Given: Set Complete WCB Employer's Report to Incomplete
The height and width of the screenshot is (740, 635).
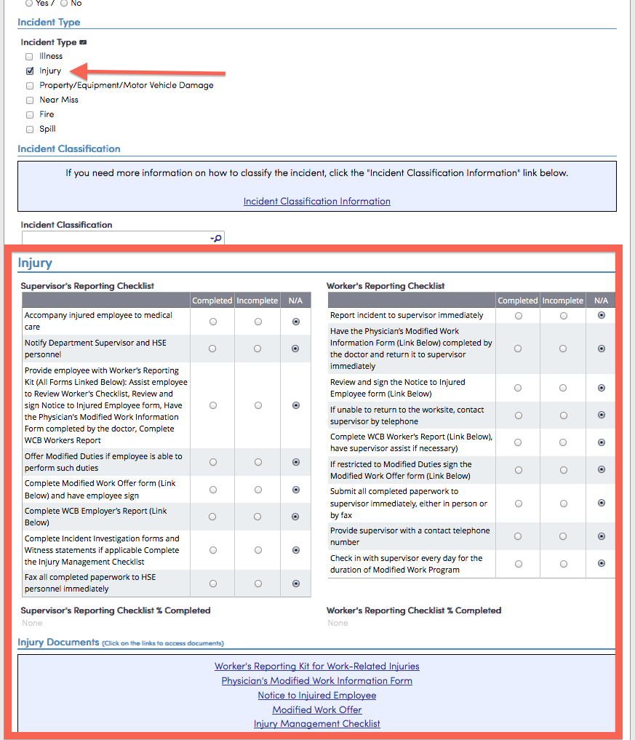Looking at the screenshot, I should click(257, 517).
